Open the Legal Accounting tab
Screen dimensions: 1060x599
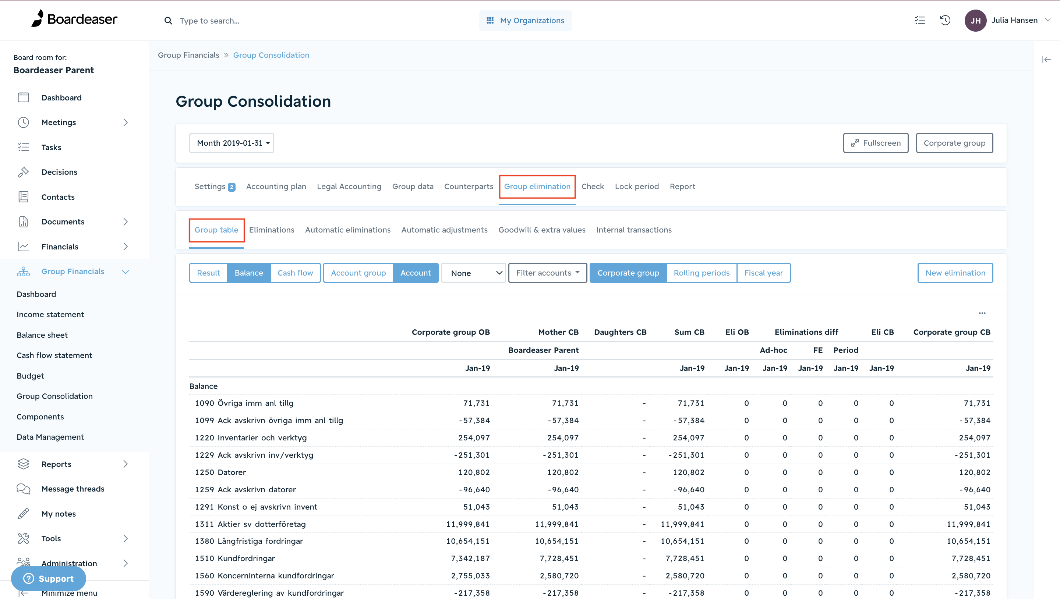(x=349, y=187)
